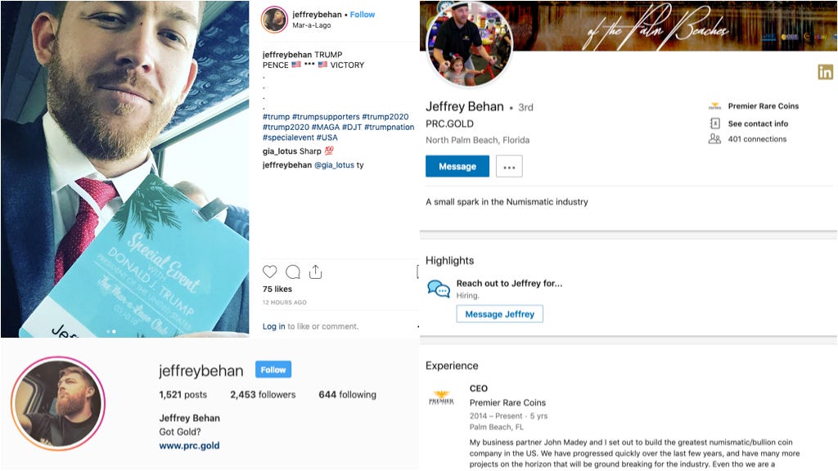This screenshot has width=838, height=471.
Task: Select the Premier Rare Coins company logo
Action: tap(441, 399)
